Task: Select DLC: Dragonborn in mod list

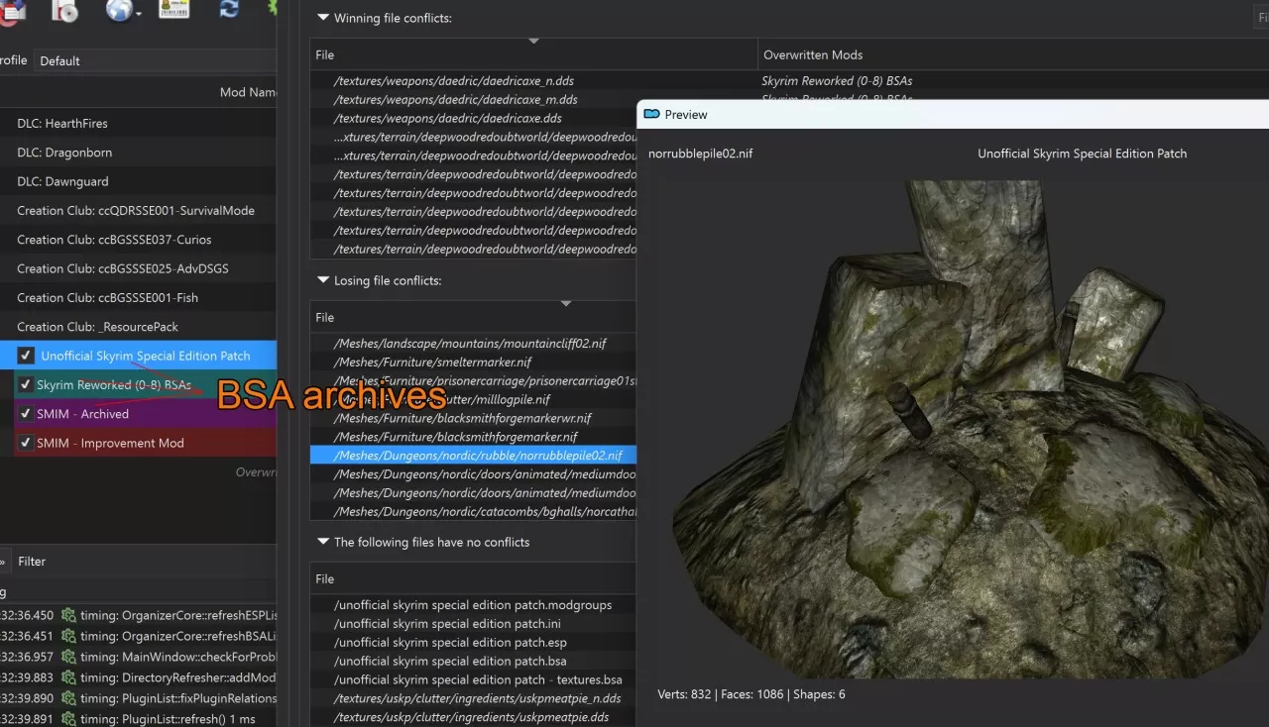Action: coord(139,153)
